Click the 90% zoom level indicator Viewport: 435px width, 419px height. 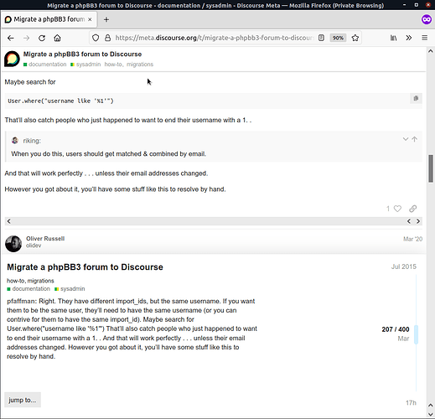pyautogui.click(x=338, y=38)
